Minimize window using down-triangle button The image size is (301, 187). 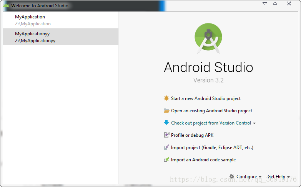pyautogui.click(x=264, y=3)
